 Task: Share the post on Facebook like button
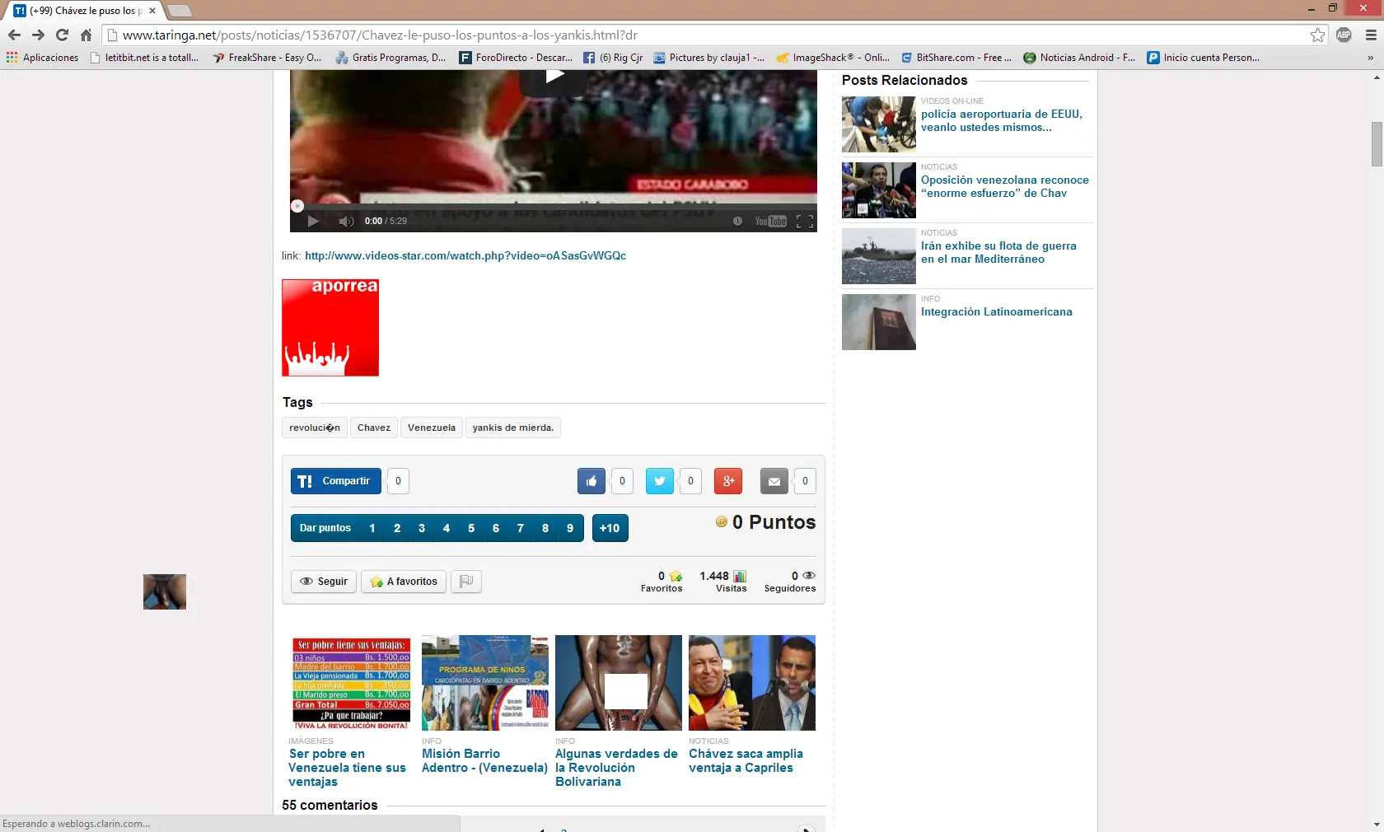point(591,481)
